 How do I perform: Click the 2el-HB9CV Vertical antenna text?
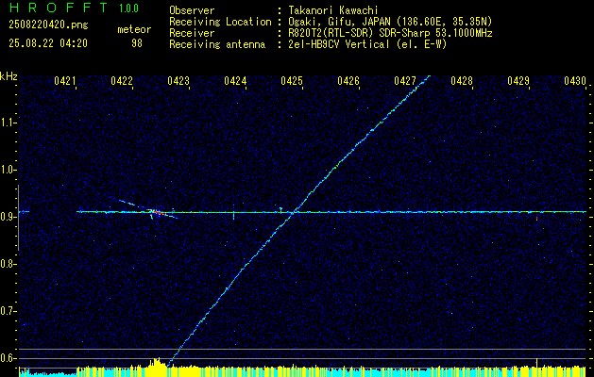(367, 44)
